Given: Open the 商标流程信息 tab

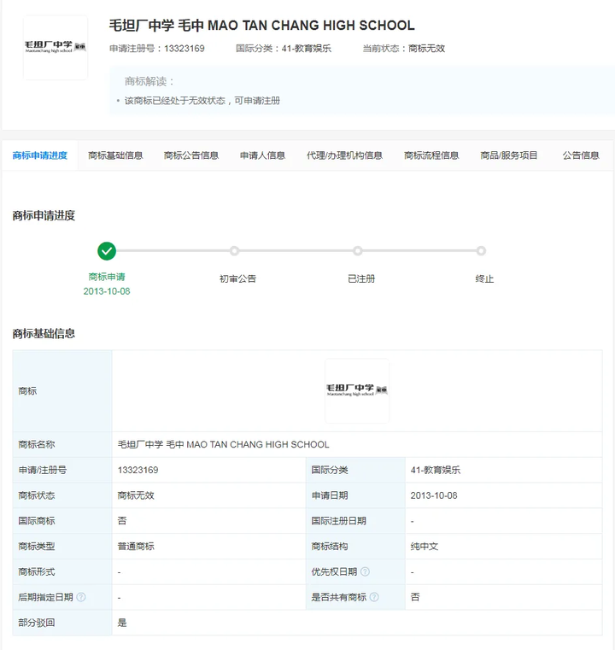Looking at the screenshot, I should click(x=431, y=155).
